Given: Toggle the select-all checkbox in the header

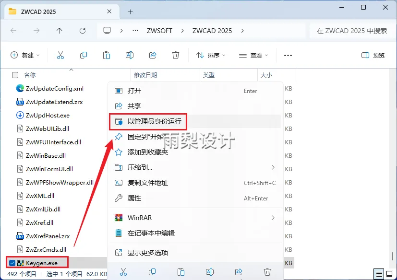Looking at the screenshot, I should coord(15,75).
